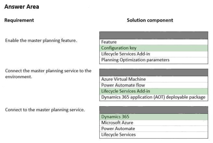213x143 pixels.
Task: Open the third dropdown gray header
Action: (x=154, y=109)
